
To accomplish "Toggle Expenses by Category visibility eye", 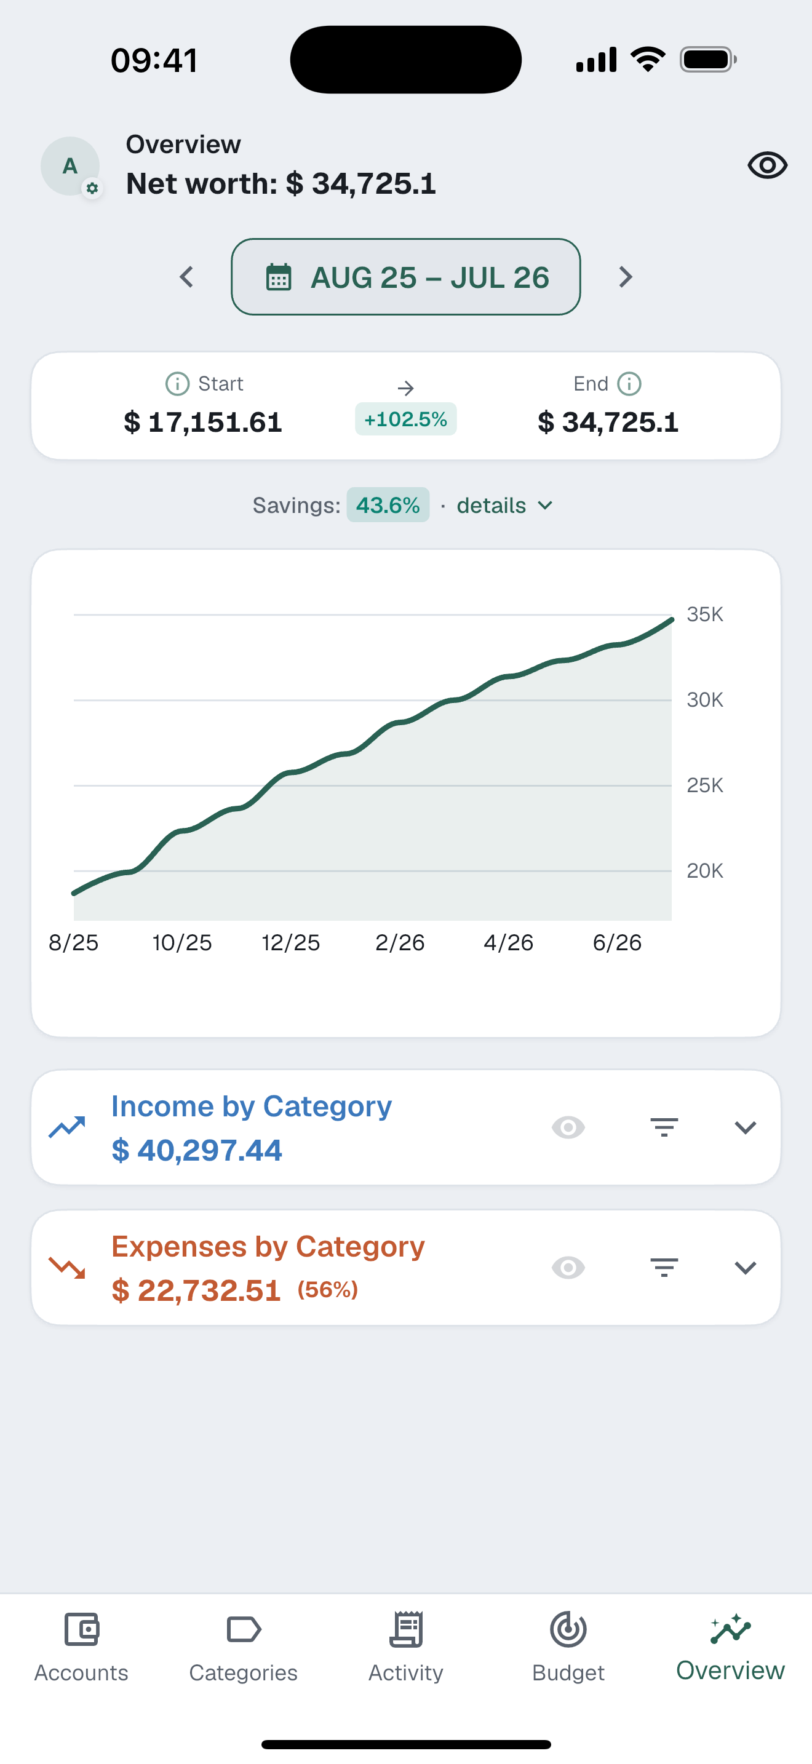I will (568, 1268).
